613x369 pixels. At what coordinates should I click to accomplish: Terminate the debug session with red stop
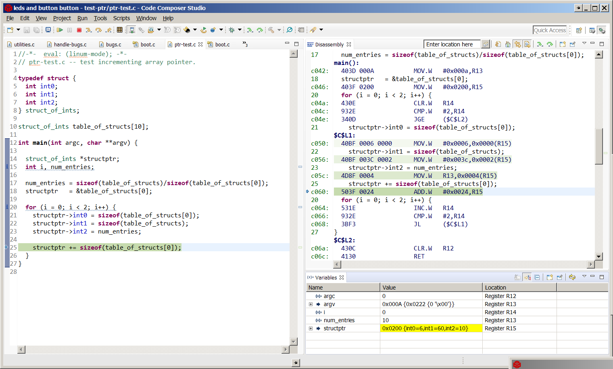tap(79, 30)
